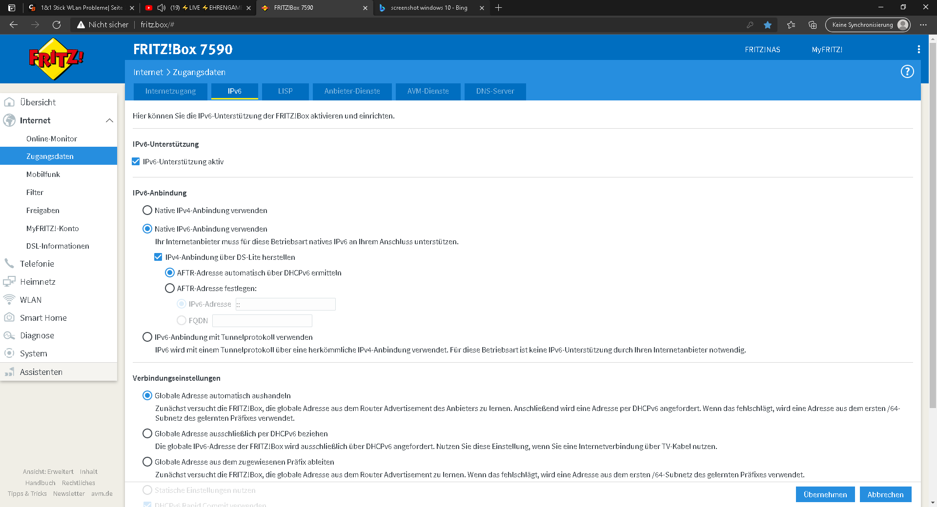The height and width of the screenshot is (507, 937).
Task: Click the Übernehmen button
Action: (x=825, y=494)
